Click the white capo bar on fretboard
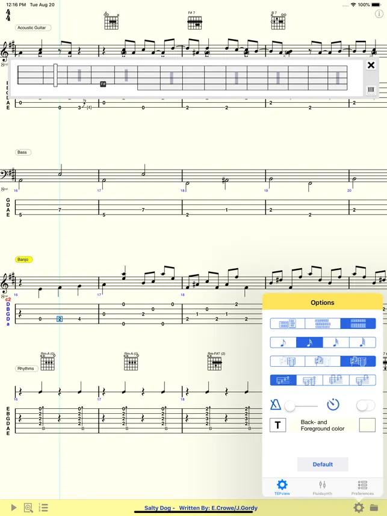Image resolution: width=387 pixels, height=516 pixels. click(x=55, y=75)
